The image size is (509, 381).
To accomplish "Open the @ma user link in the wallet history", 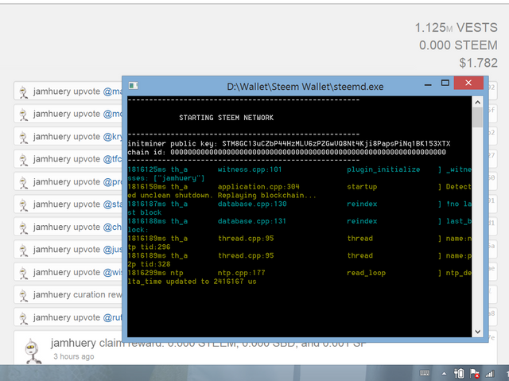I will tap(113, 91).
